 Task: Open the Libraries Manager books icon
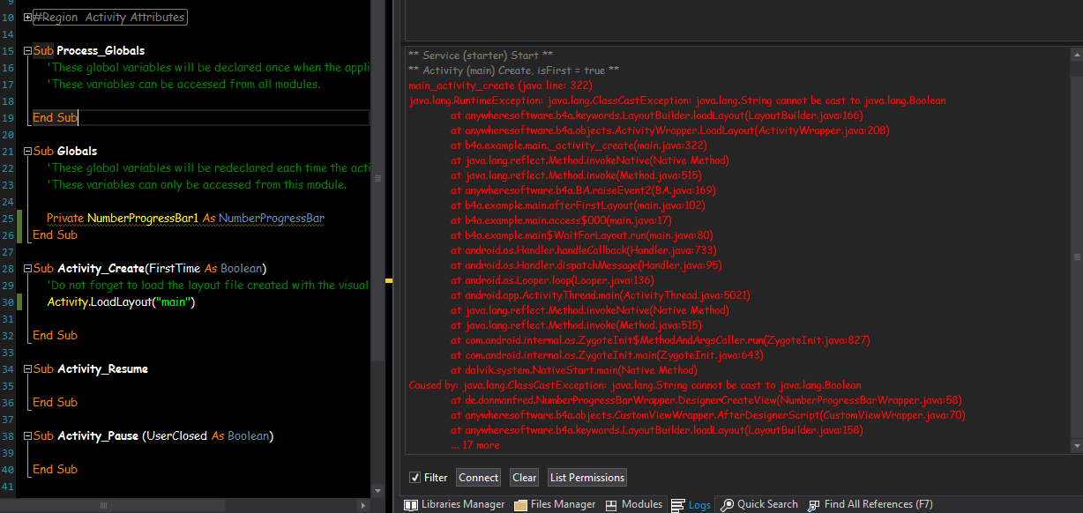click(410, 505)
